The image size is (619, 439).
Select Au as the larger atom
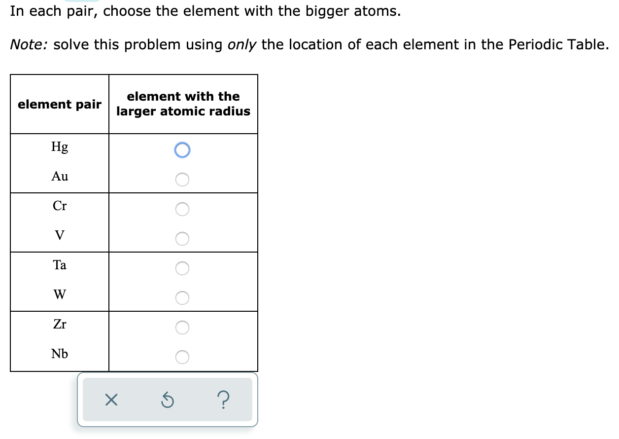(x=183, y=180)
